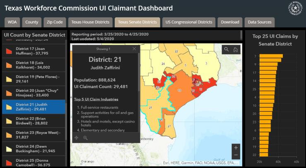The width and height of the screenshot is (306, 168).
Task: Click the Top 5 UI Claim Industries heading
Action: pyautogui.click(x=96, y=99)
